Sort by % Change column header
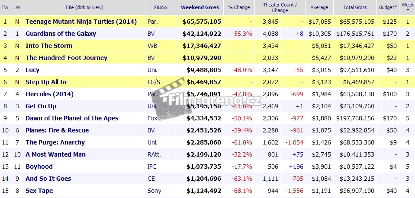This screenshot has width=415, height=198. (x=239, y=7)
